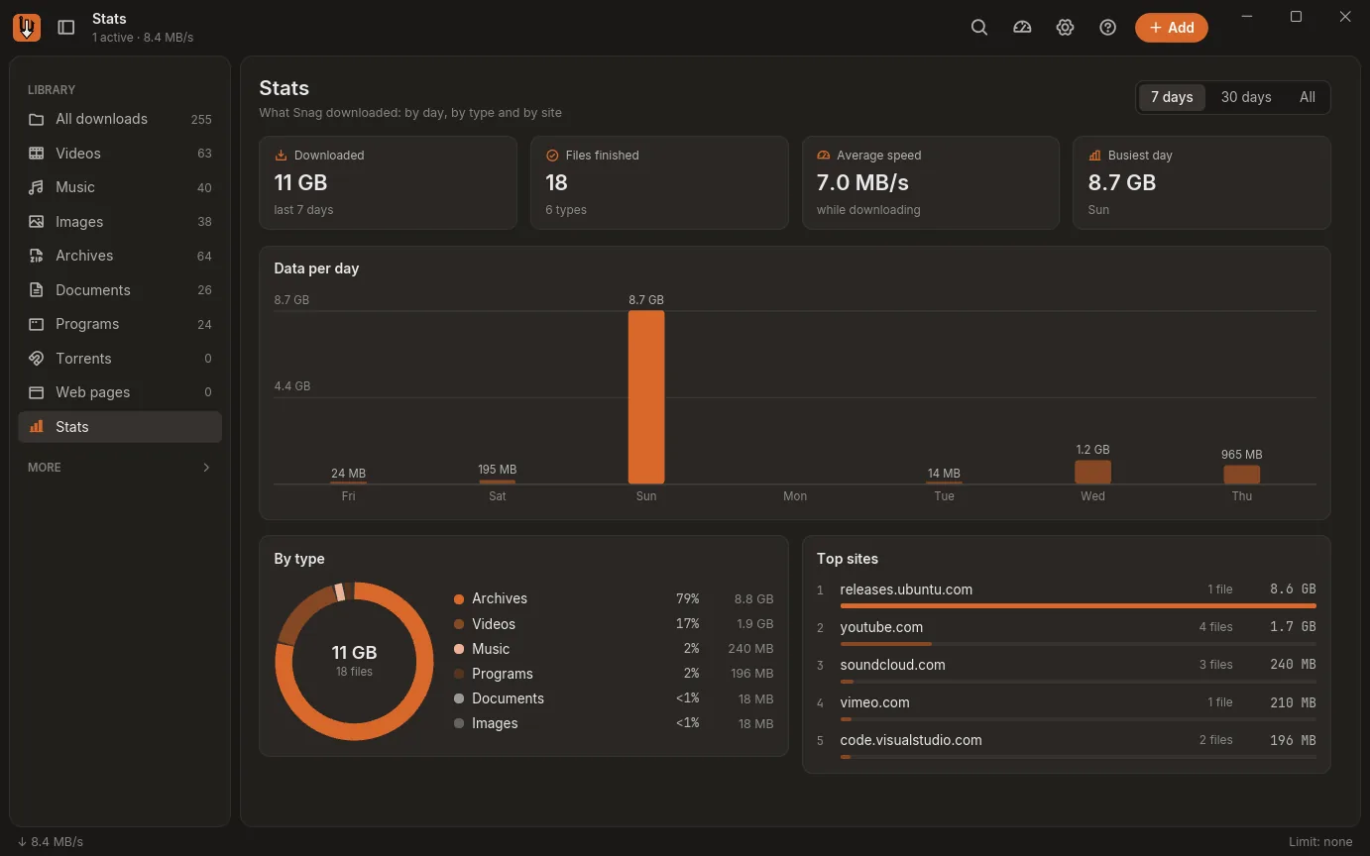
Task: Click the Documents page icon
Action: coord(37,290)
